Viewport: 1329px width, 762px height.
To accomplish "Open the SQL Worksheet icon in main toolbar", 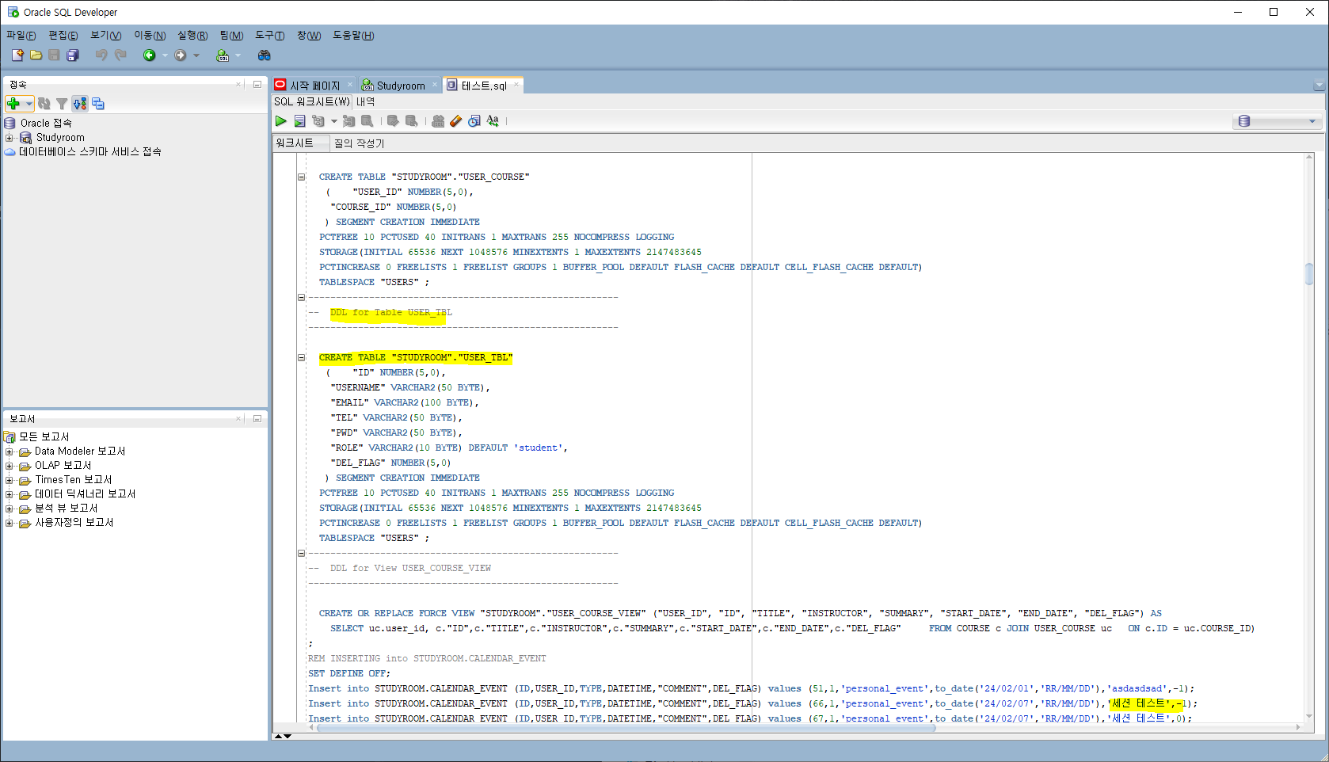I will pyautogui.click(x=223, y=55).
